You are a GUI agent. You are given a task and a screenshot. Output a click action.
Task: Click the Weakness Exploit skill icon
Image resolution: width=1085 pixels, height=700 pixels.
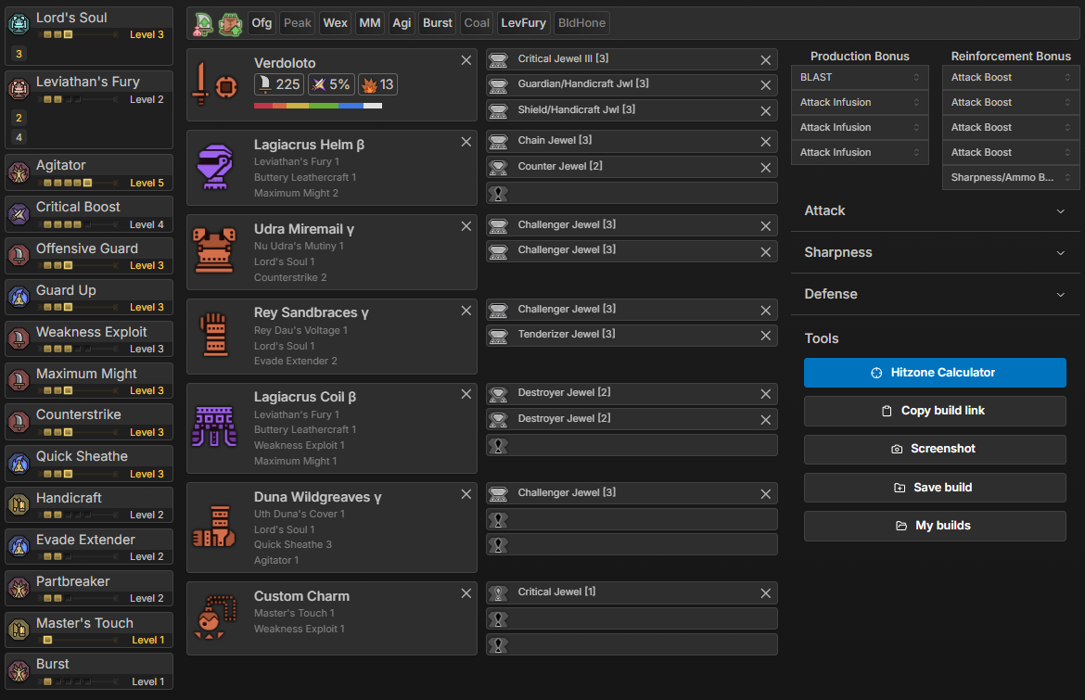tap(19, 338)
